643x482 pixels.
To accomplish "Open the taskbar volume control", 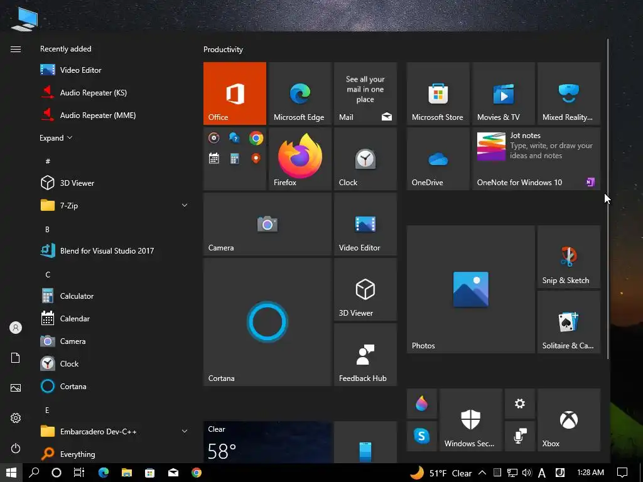I will pyautogui.click(x=527, y=473).
